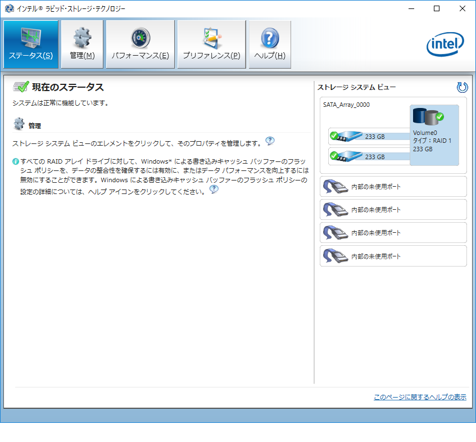Click the タイプ：RAID 1 text
This screenshot has height=442, width=476.
432,141
